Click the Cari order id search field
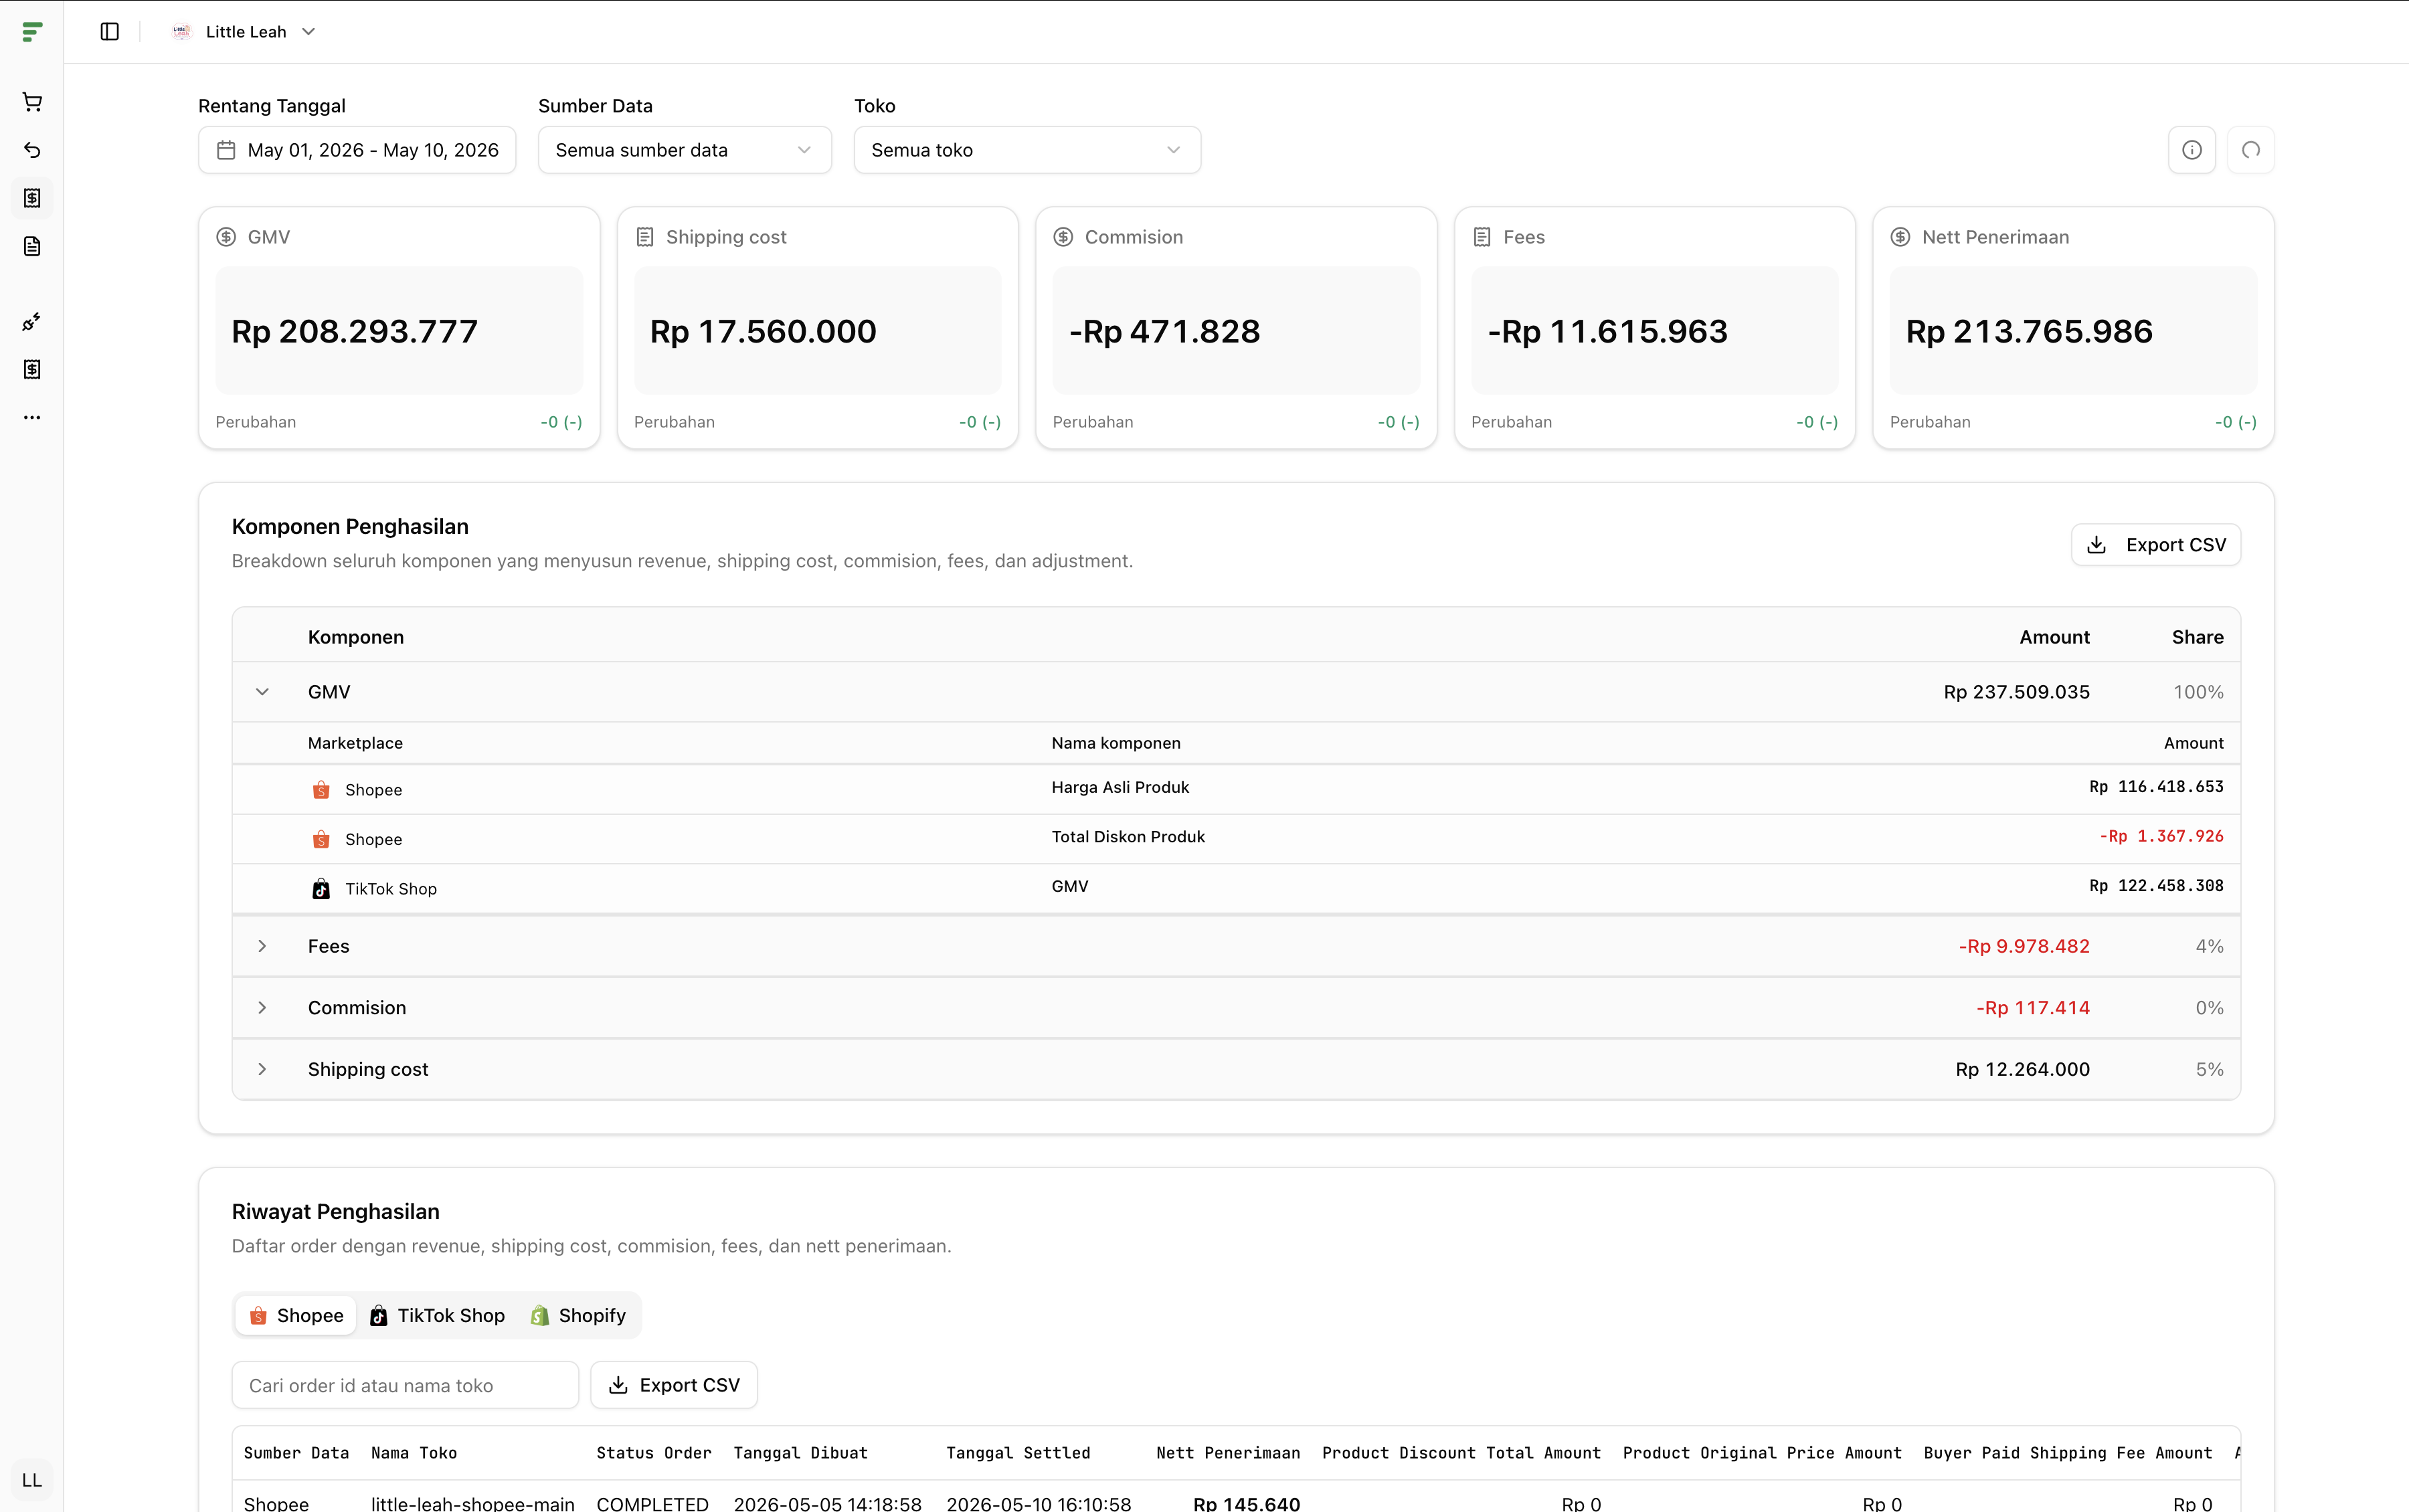 (405, 1385)
